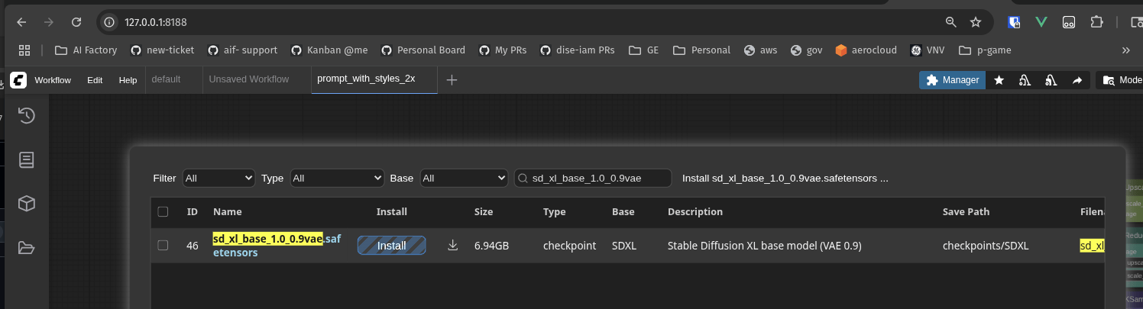Switch to the Unsaved Workflow tab
The image size is (1143, 309).
(249, 79)
